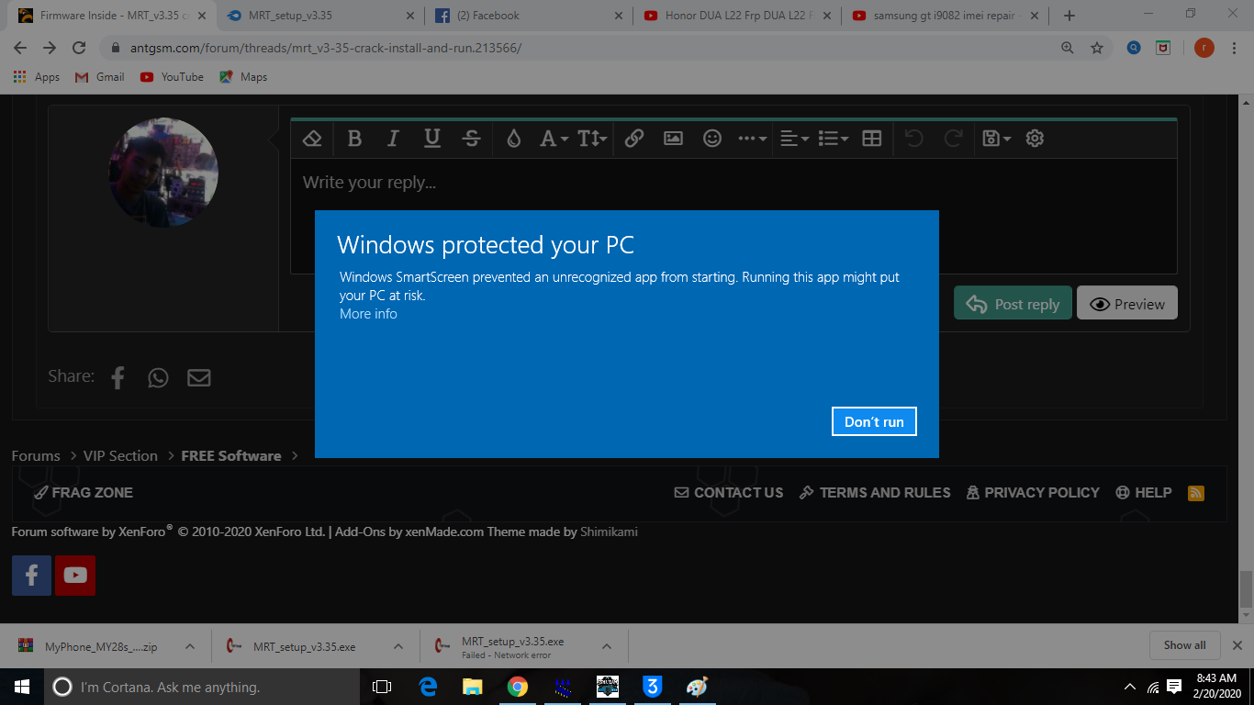Click Don't run in SmartScreen dialog
Screen dimensions: 1254x705
tap(874, 421)
